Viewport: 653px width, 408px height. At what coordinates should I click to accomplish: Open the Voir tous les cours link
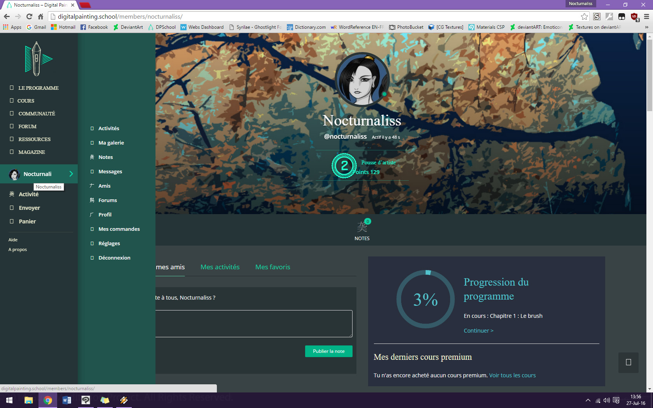[512, 375]
